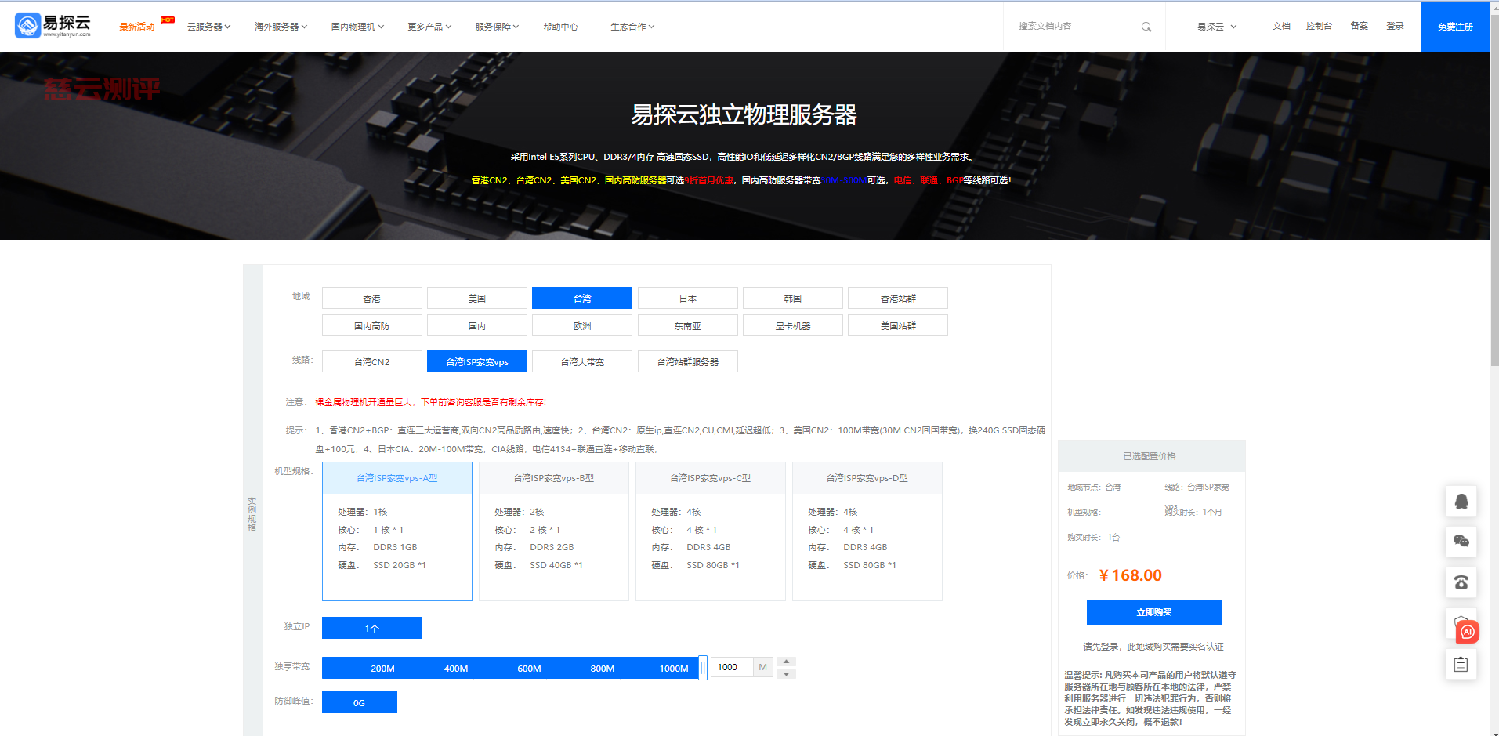Select the 0G defense peak option
This screenshot has width=1499, height=736.
point(360,702)
